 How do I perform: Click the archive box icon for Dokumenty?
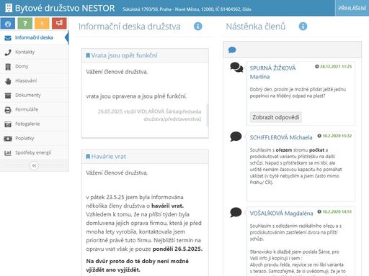[8, 96]
